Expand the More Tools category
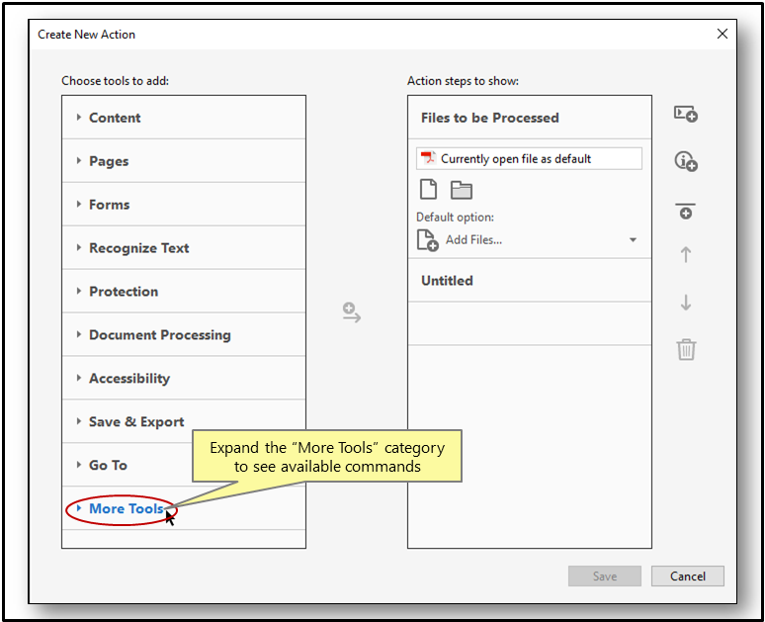This screenshot has width=765, height=622. 126,509
